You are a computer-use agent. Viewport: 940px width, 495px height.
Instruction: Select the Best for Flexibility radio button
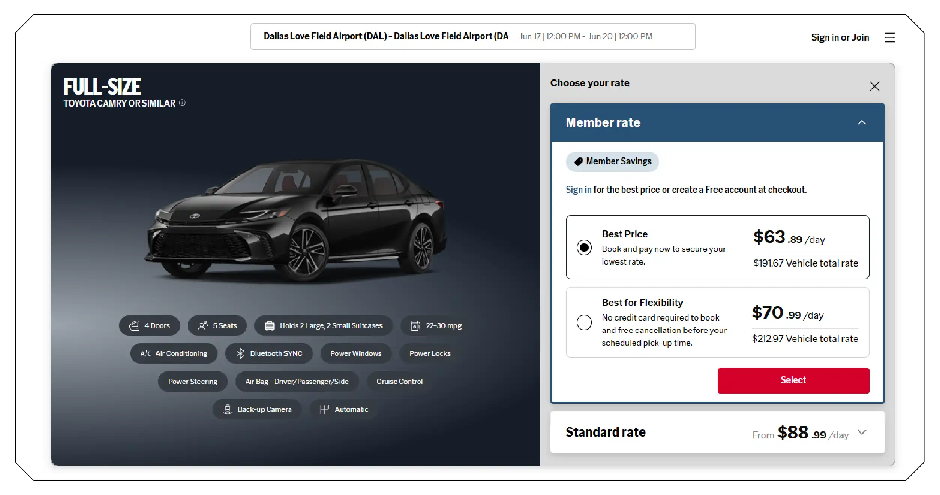click(584, 322)
